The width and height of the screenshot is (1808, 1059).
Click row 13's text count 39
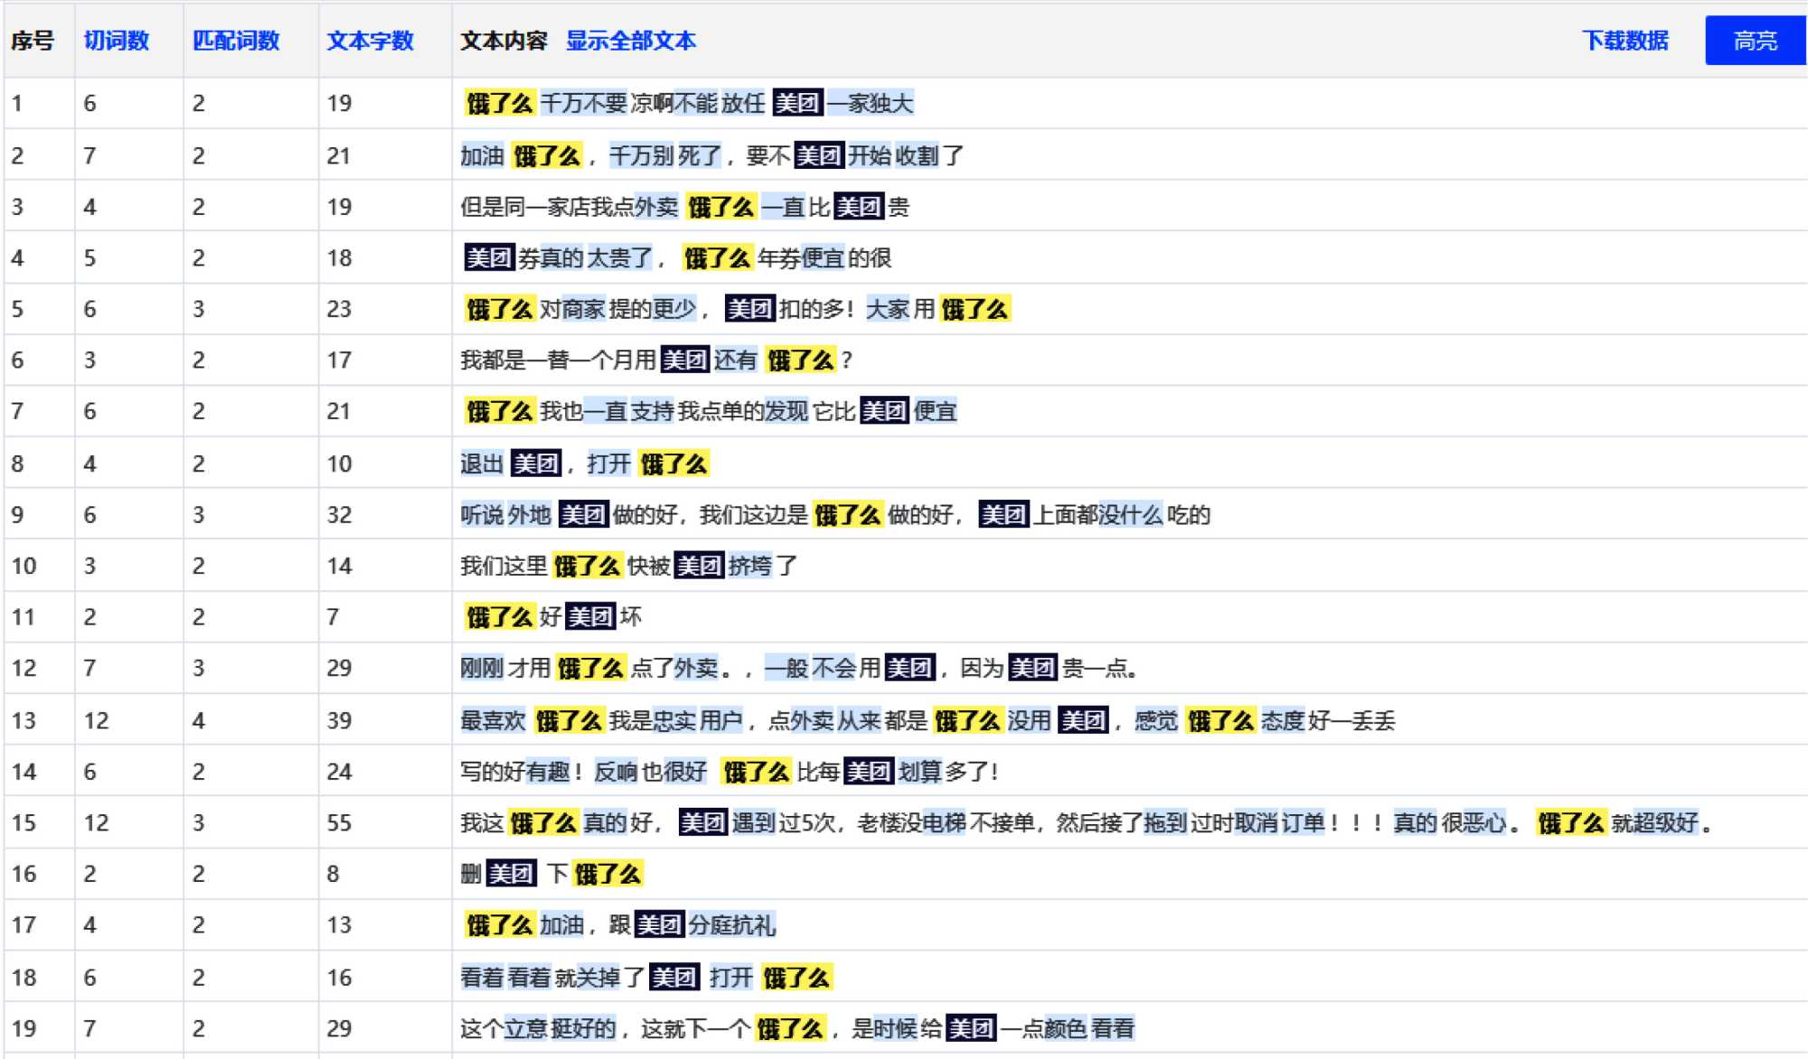(339, 720)
